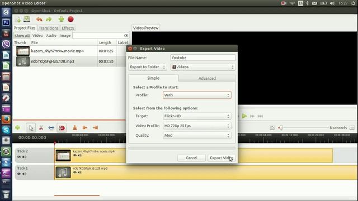
Task: Toggle eye on kazam movie clip
Action: point(74,155)
